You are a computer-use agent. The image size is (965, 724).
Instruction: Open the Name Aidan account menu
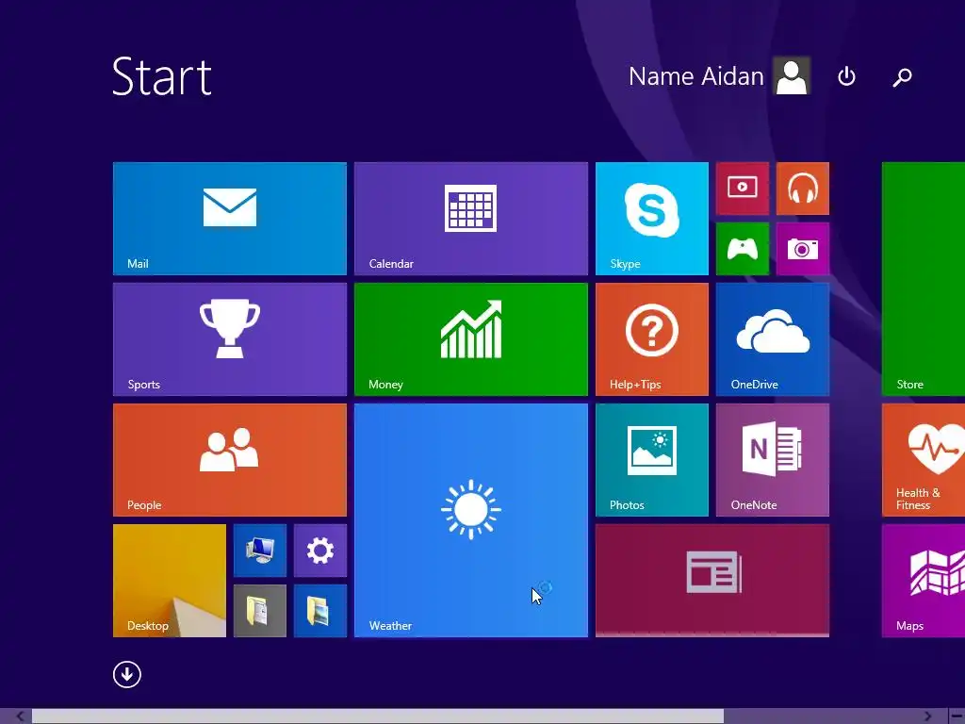(696, 76)
